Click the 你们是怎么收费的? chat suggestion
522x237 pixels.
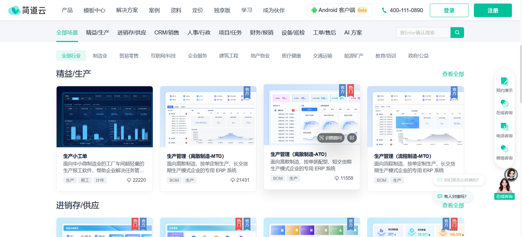point(459,180)
